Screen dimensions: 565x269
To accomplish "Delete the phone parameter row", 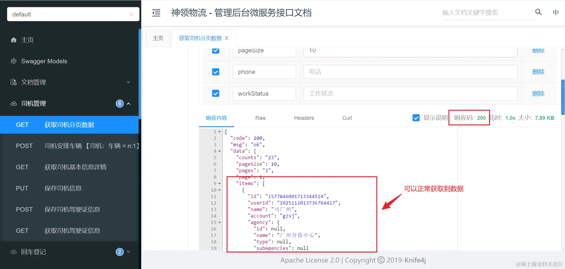I will point(538,72).
